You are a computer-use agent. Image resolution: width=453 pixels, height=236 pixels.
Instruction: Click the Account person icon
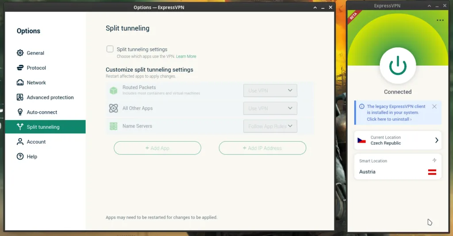[x=20, y=142]
